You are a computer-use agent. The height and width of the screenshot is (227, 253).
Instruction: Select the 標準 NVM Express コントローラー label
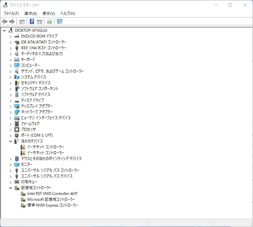[52, 205]
